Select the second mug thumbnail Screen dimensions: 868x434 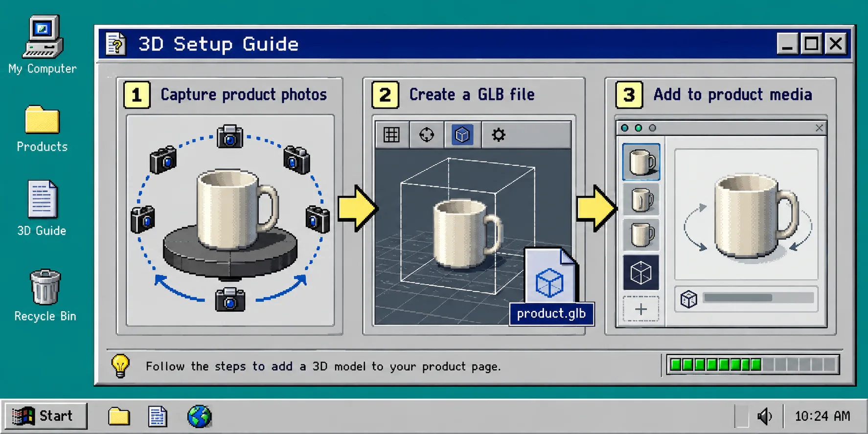(641, 200)
